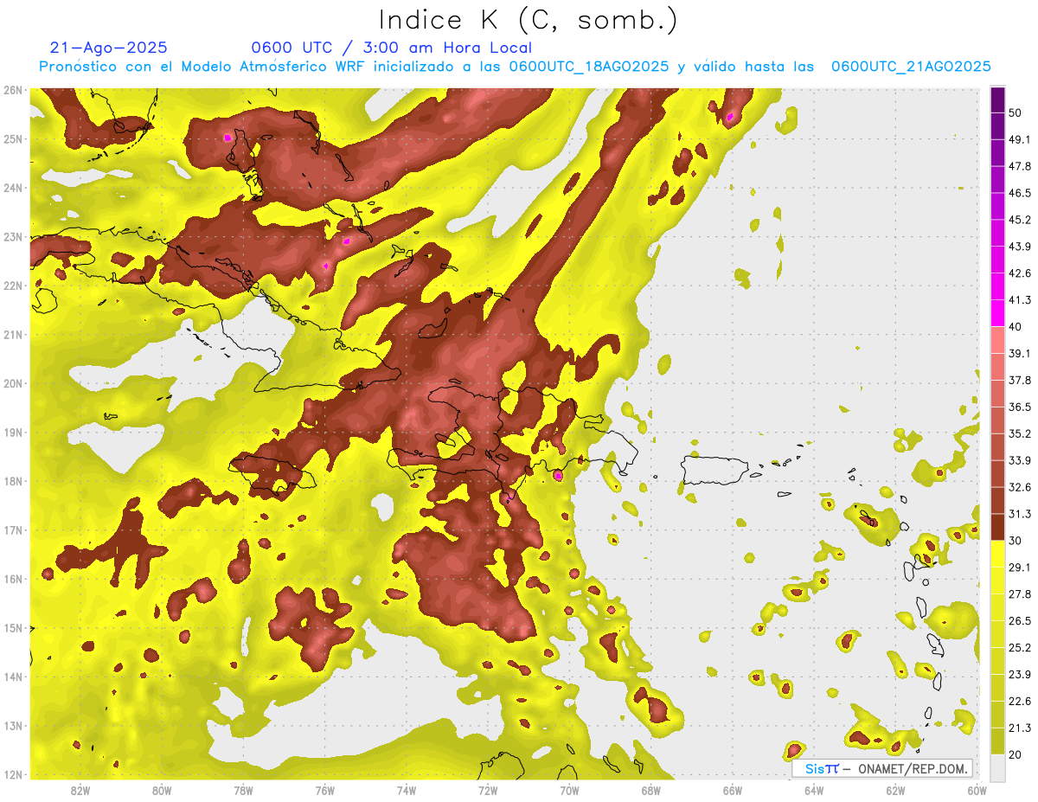This screenshot has width=1038, height=802.
Task: Click the '60W' longitude label
Action: point(977,790)
